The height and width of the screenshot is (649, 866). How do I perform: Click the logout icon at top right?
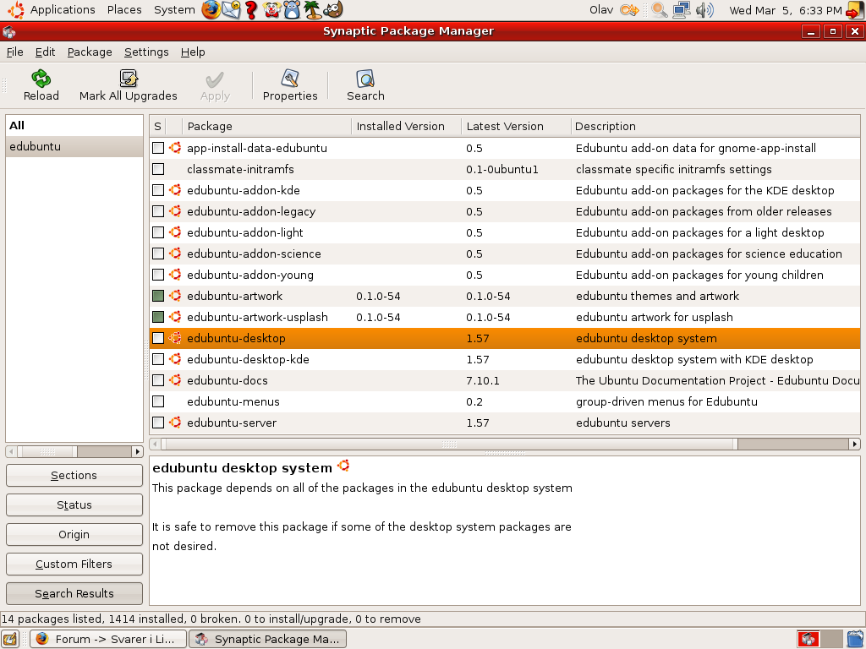pyautogui.click(x=855, y=10)
